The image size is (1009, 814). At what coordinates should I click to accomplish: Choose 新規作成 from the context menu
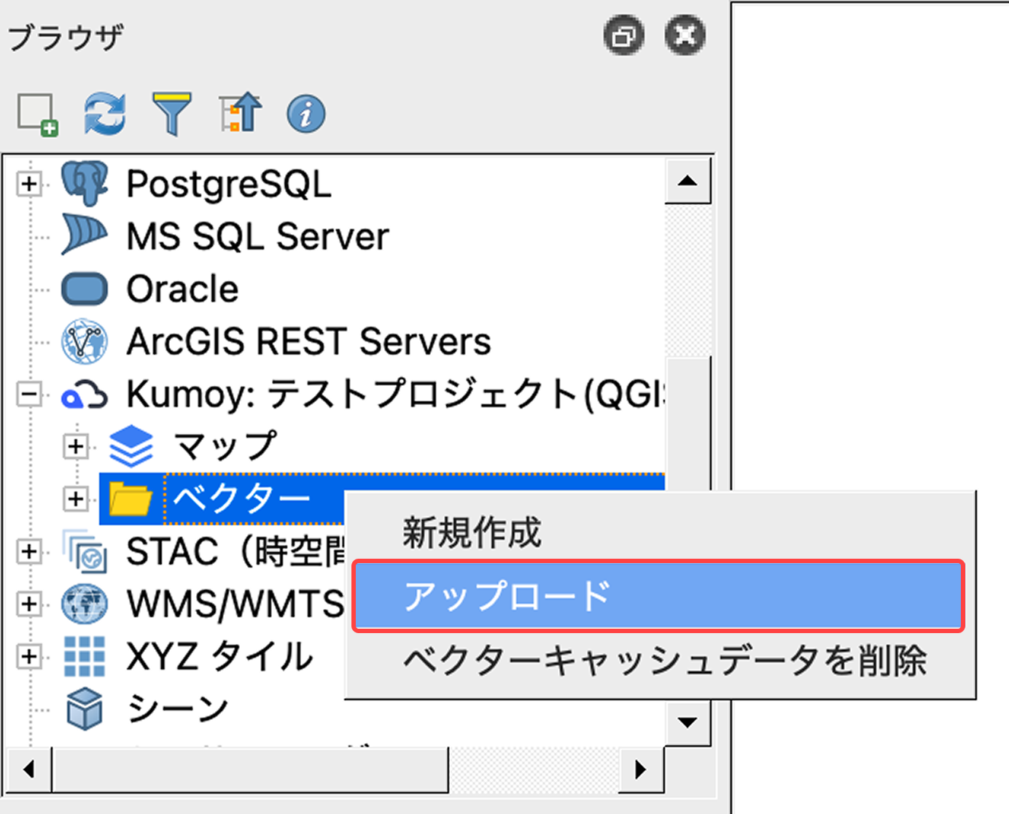[472, 532]
